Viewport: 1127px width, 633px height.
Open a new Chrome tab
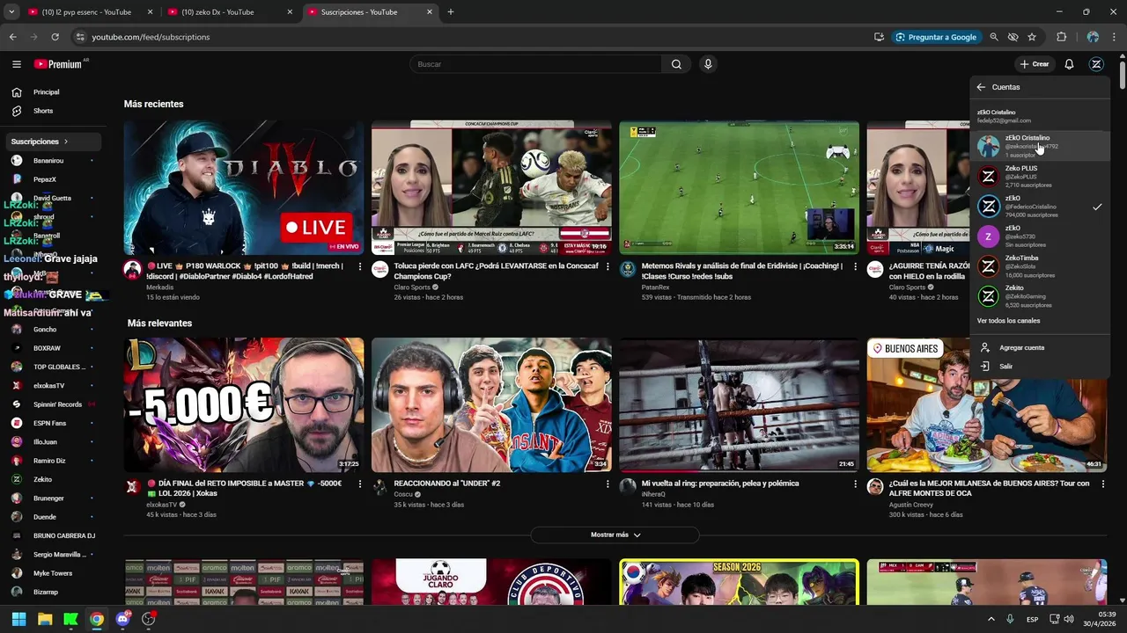pyautogui.click(x=451, y=12)
